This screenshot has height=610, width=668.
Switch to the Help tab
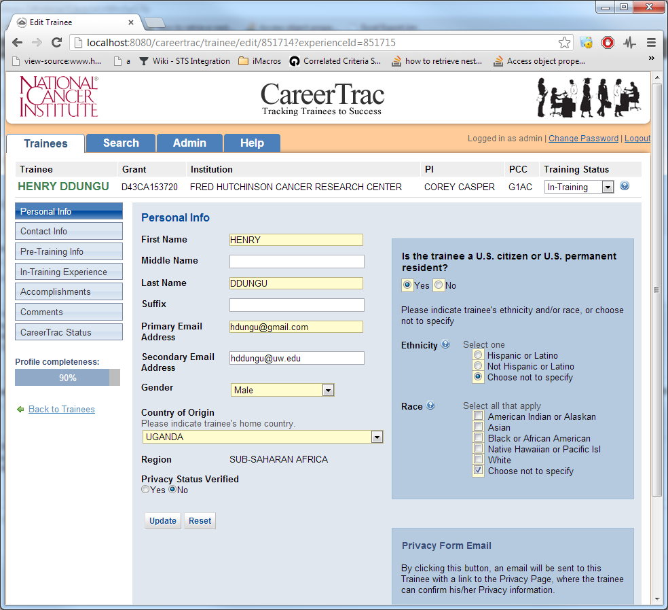253,143
